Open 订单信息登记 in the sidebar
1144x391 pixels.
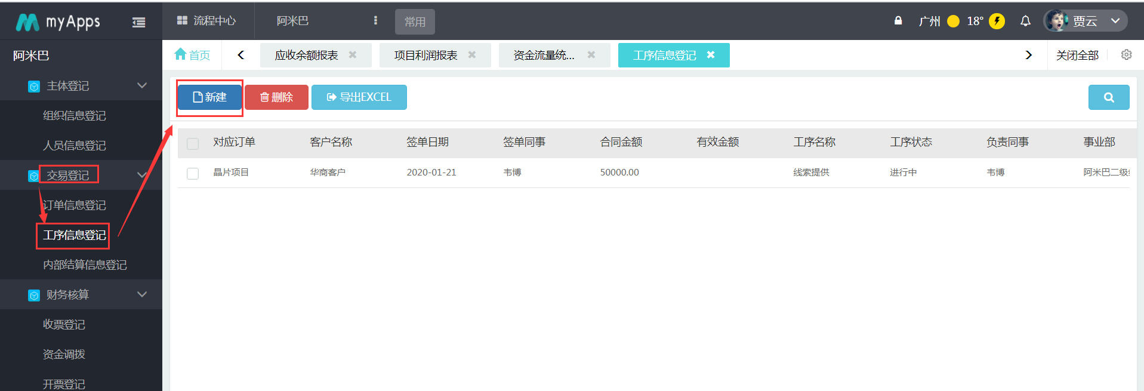(x=75, y=205)
